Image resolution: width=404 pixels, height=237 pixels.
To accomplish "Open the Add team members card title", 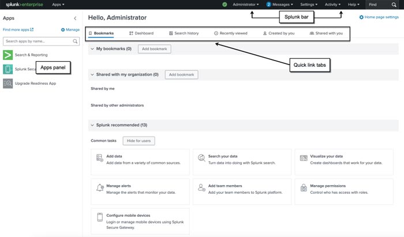I will 225,186.
